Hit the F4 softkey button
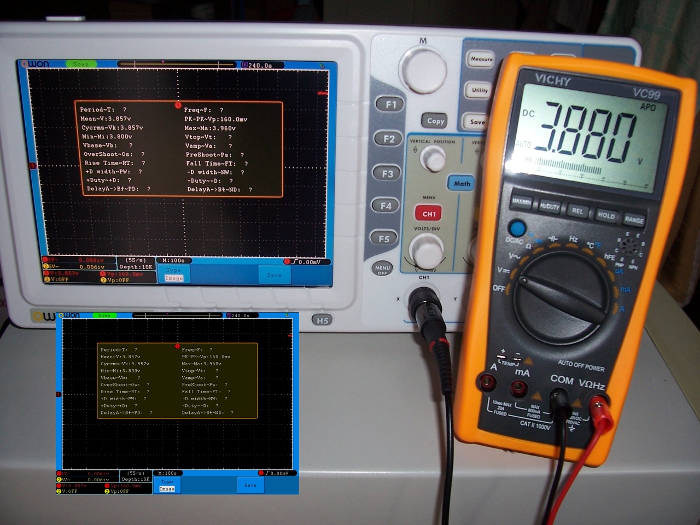This screenshot has width=700, height=525. tap(386, 206)
